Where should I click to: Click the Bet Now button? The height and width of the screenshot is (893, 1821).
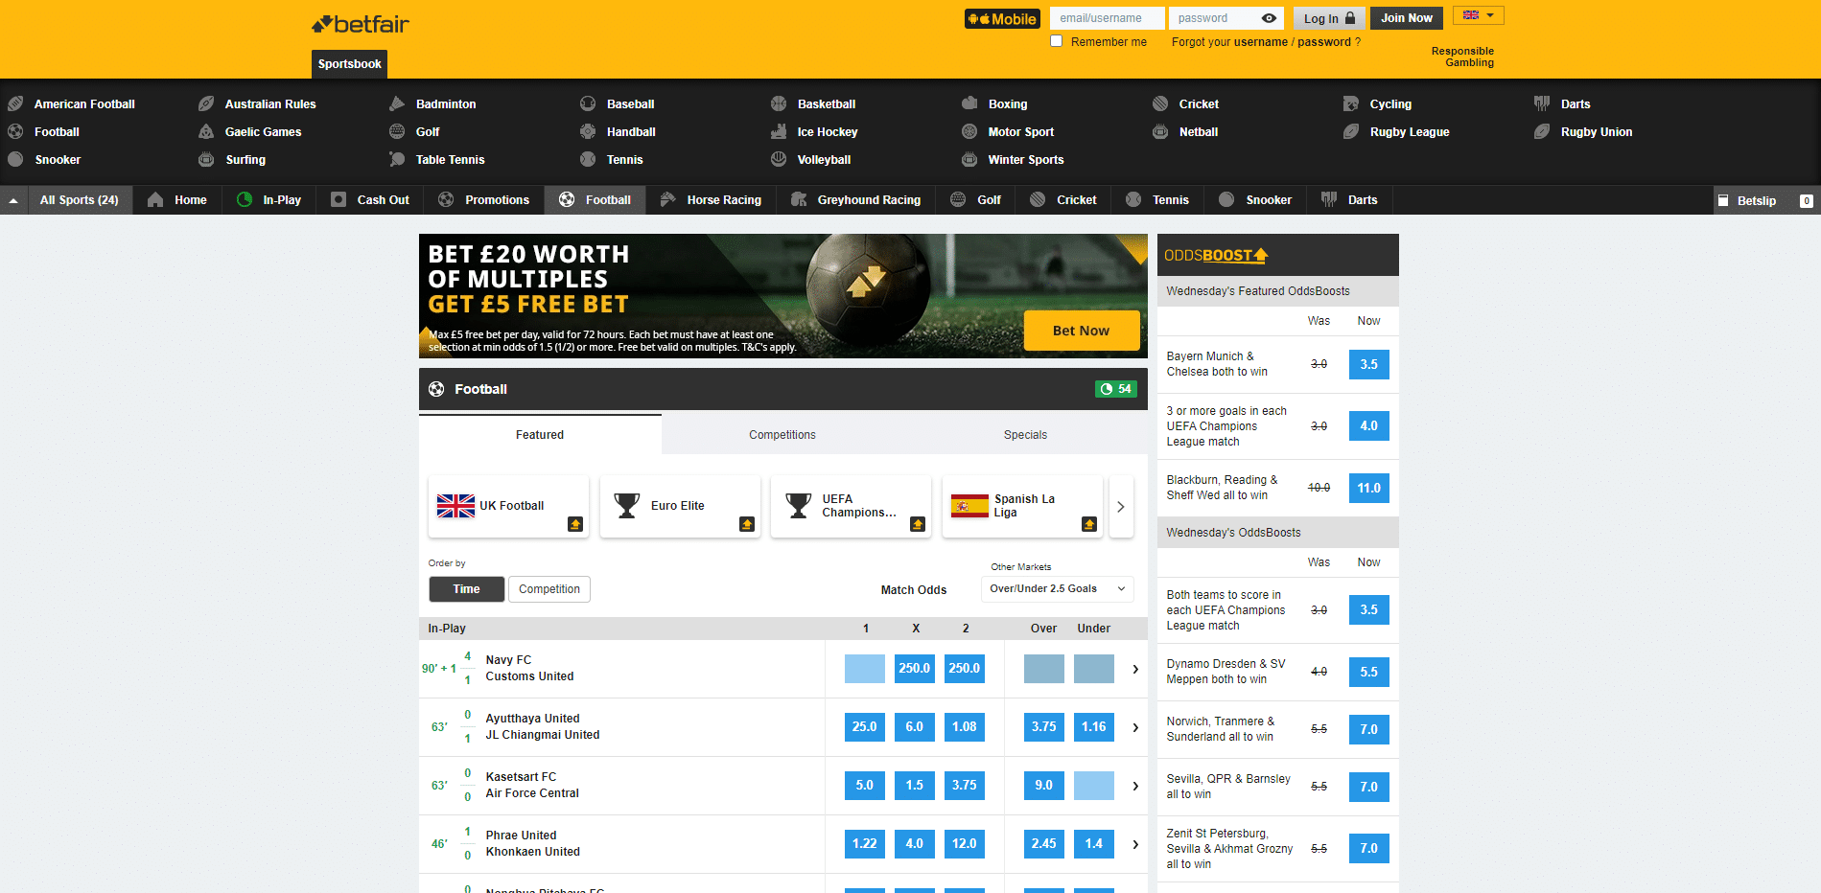click(1082, 331)
